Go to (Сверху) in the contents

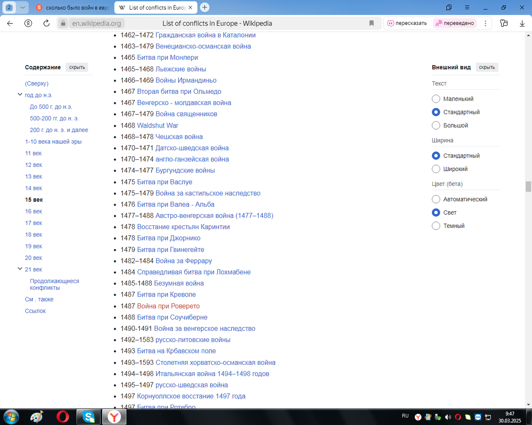tap(37, 83)
